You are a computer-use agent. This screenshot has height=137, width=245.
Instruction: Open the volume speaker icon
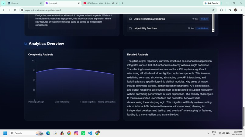tap(224, 133)
